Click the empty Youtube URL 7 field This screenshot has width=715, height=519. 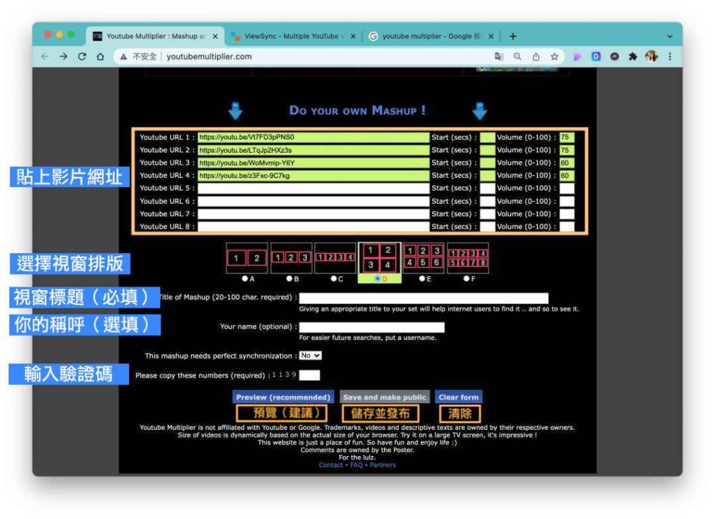click(x=314, y=213)
